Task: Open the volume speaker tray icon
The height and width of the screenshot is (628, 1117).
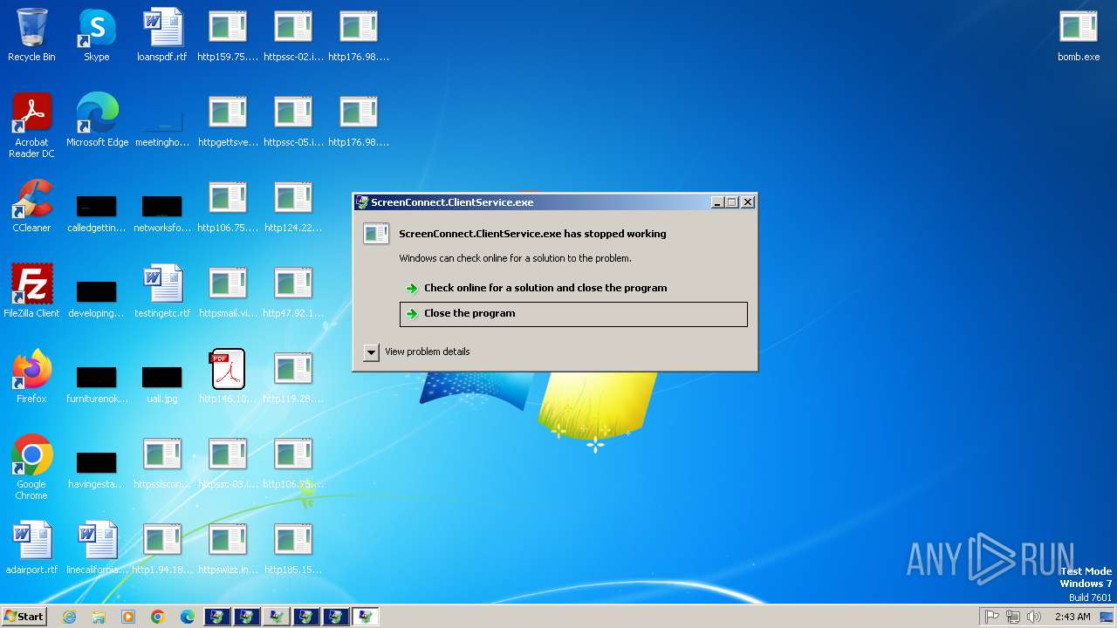Action: coord(1034,617)
